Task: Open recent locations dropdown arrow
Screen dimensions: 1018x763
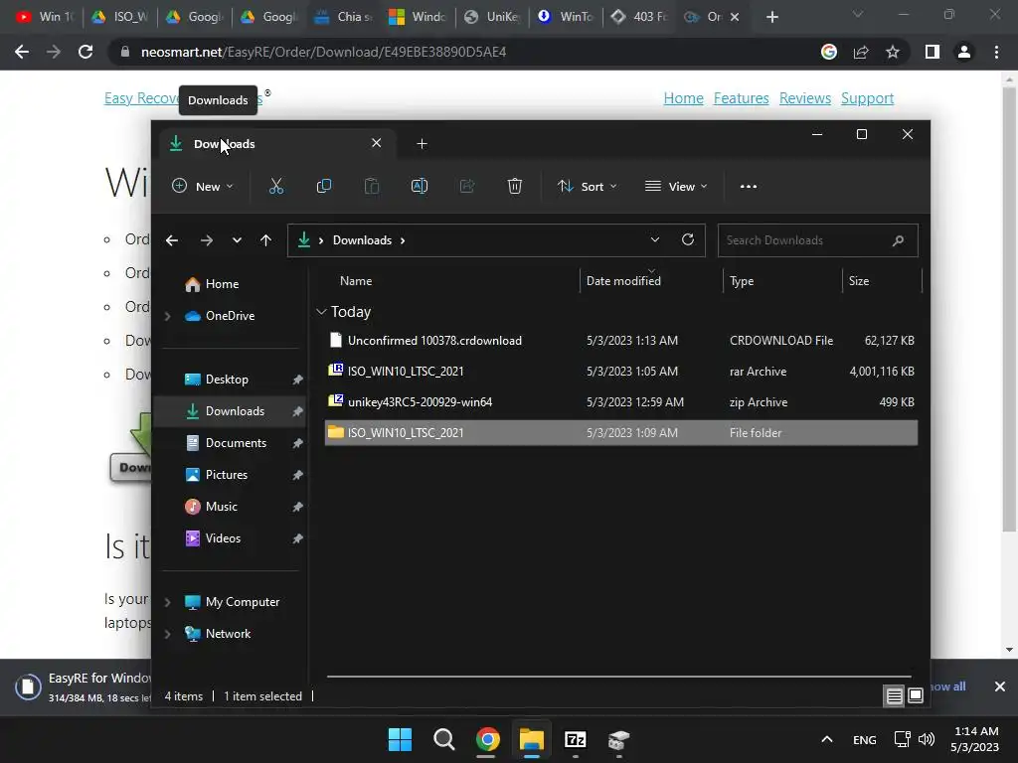Action: 237,240
